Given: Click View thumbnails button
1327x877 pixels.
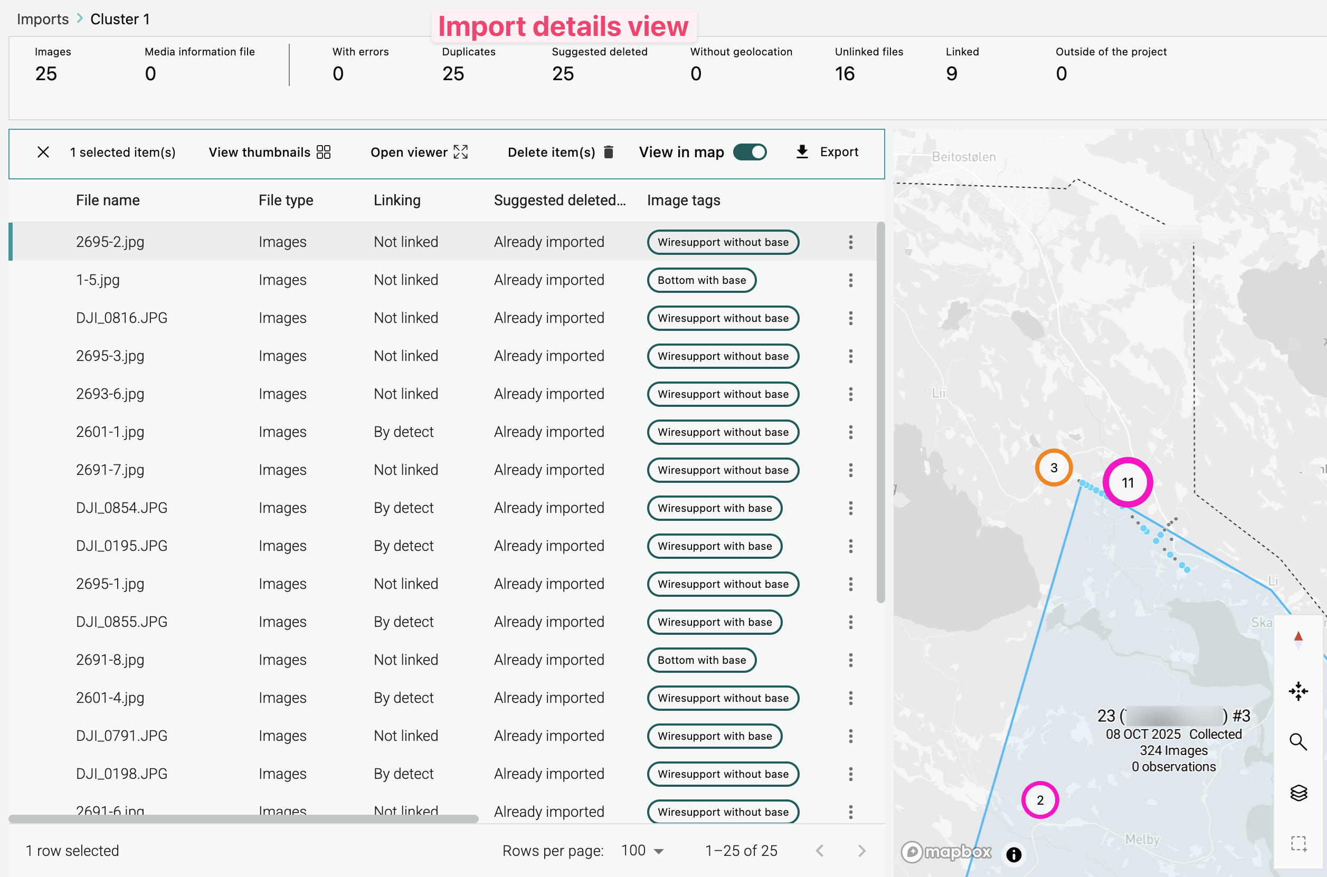Looking at the screenshot, I should click(x=269, y=152).
